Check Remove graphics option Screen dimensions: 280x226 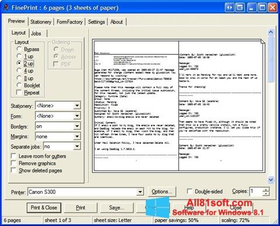coord(13,163)
